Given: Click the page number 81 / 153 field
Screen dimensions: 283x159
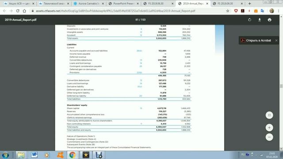Looking at the screenshot, I should point(140,19).
